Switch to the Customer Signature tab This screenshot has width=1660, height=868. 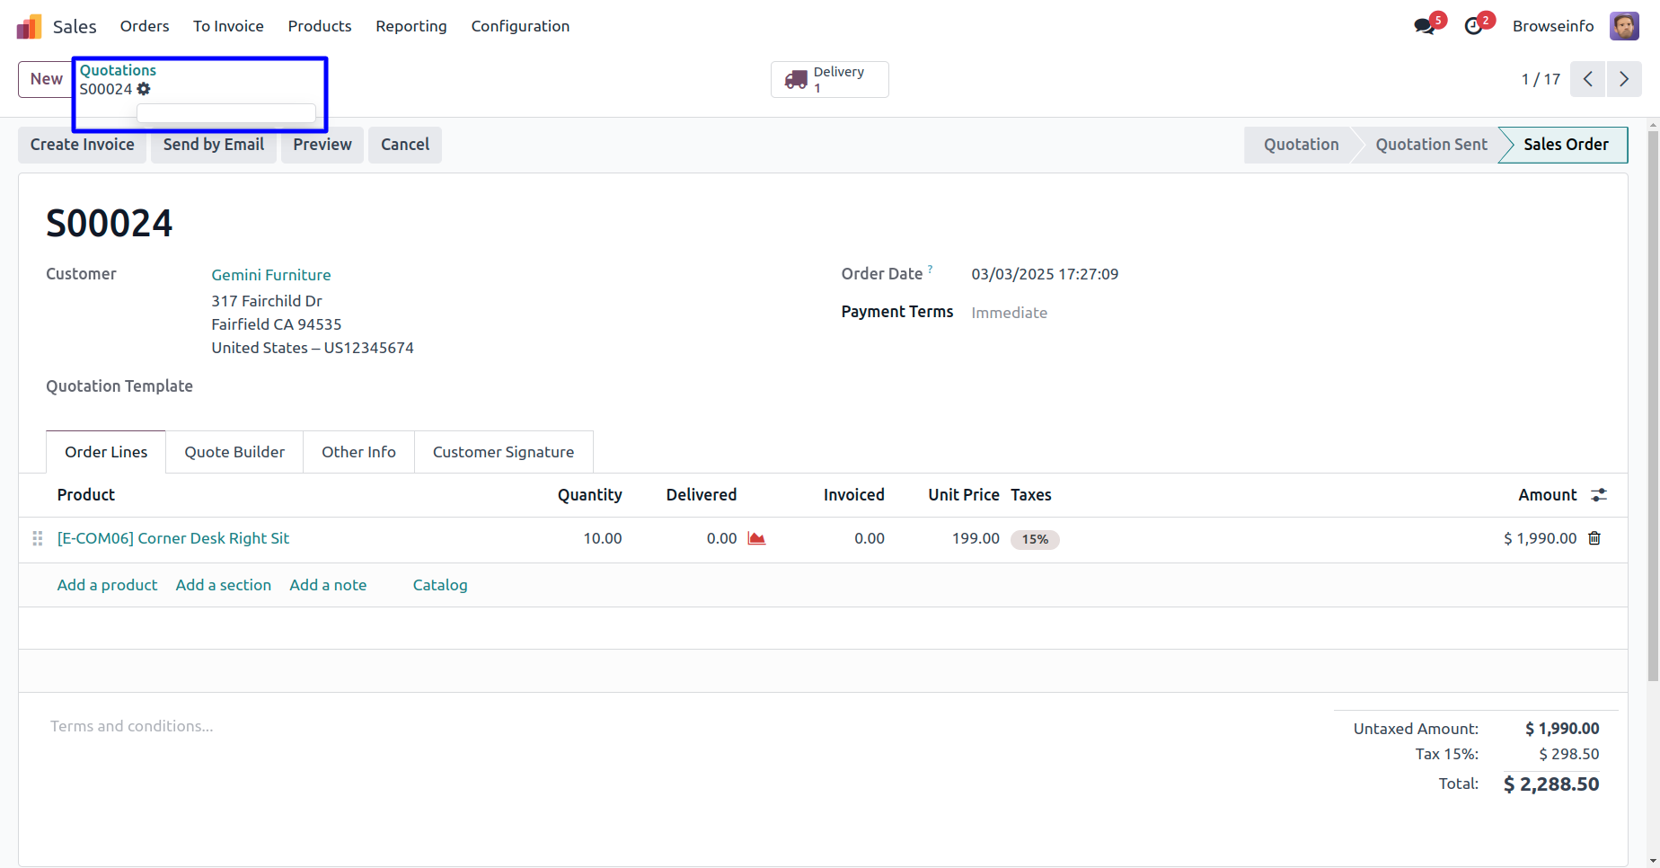click(x=503, y=452)
